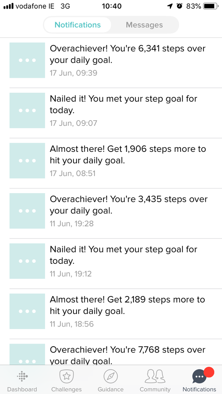This screenshot has width=222, height=394.
Task: Switch to the Messages tab
Action: coord(144,25)
